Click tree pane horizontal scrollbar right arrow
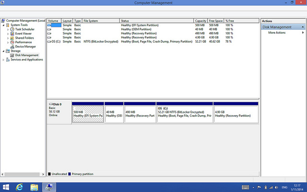 43,174
